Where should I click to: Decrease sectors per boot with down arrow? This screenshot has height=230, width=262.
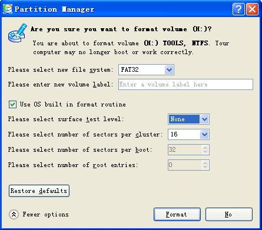(x=205, y=152)
